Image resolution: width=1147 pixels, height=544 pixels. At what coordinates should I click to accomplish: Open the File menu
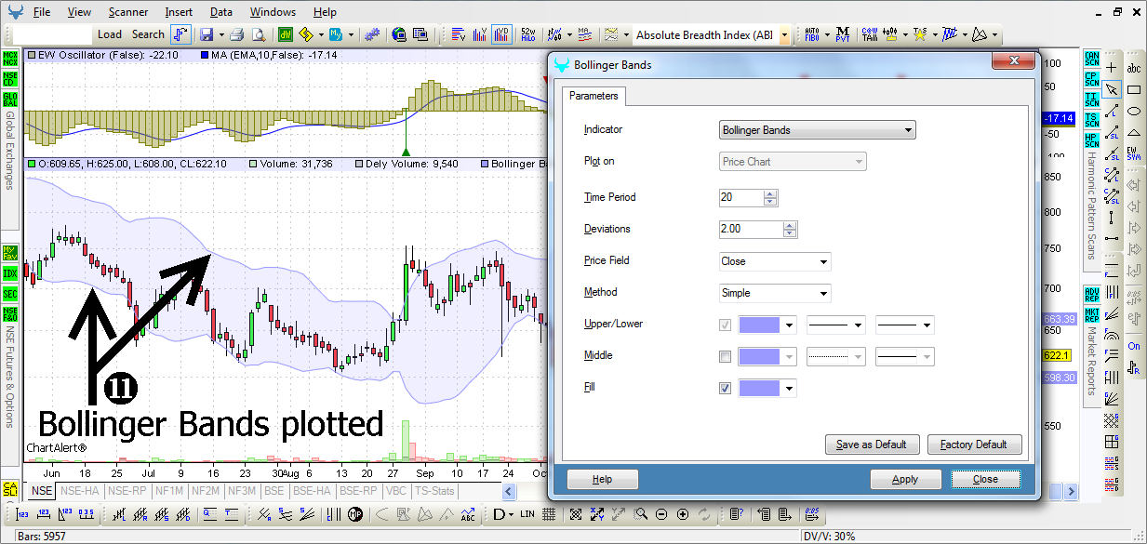(x=42, y=12)
